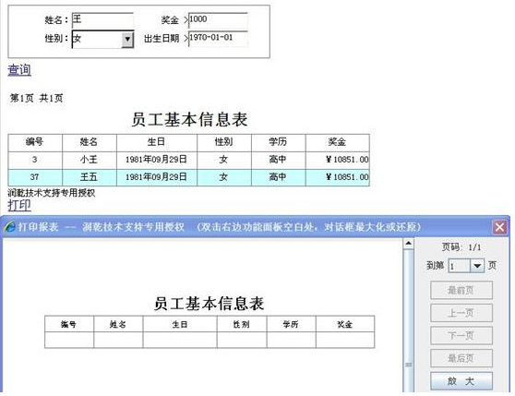Click the 下一页 next page button
This screenshot has width=515, height=396.
(461, 335)
